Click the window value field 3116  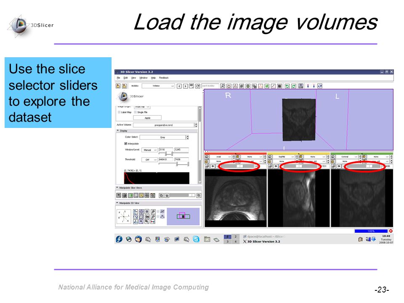pos(166,150)
